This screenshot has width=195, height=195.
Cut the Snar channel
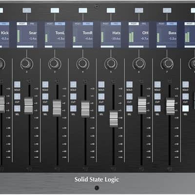point(17,97)
